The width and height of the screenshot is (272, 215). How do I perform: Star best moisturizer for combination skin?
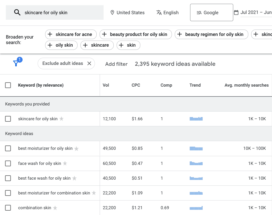pyautogui.click(x=94, y=193)
